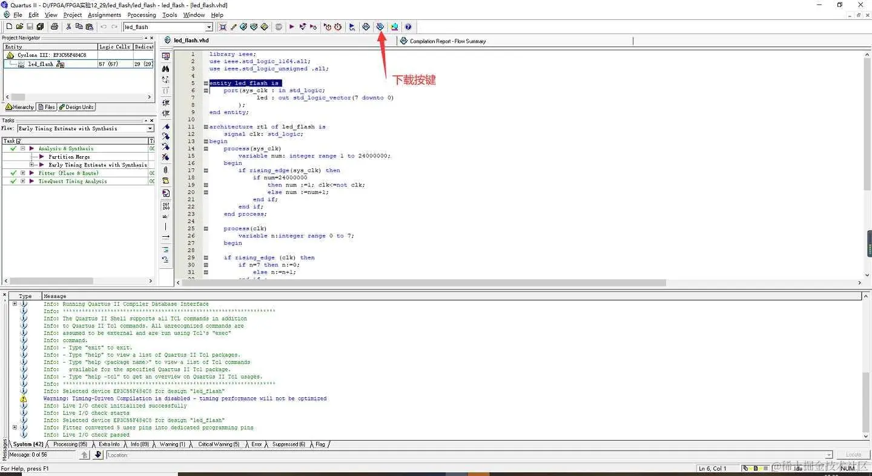Close the Project Navigator panel

tap(151, 38)
